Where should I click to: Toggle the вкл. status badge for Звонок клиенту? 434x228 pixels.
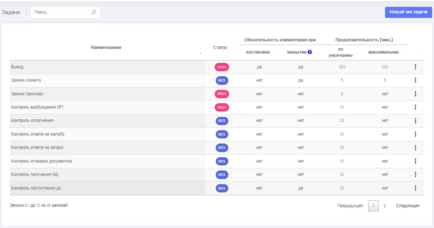click(222, 81)
